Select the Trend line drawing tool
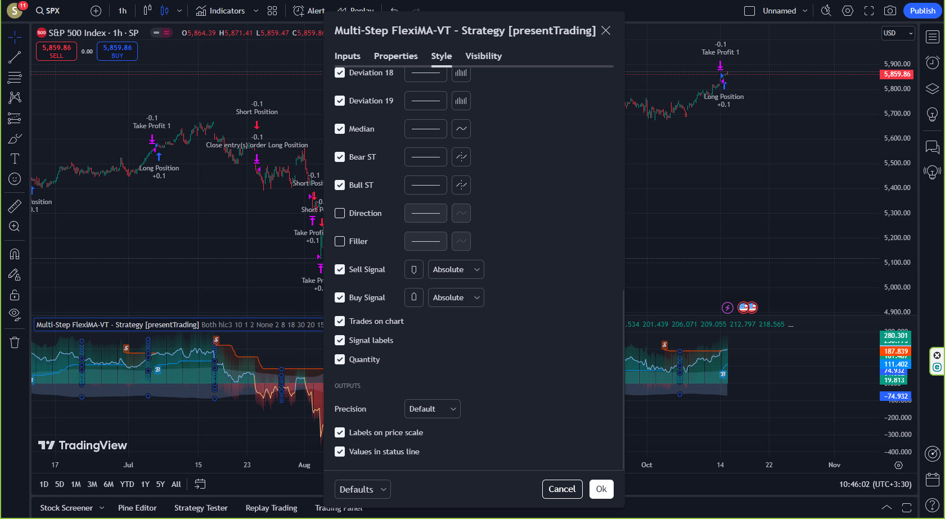 [x=15, y=57]
